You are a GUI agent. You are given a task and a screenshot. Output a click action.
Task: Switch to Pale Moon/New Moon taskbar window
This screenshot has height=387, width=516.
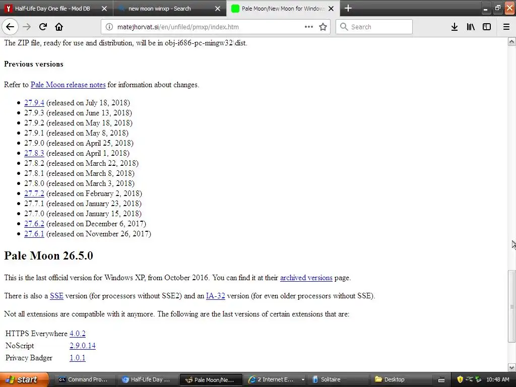click(211, 379)
